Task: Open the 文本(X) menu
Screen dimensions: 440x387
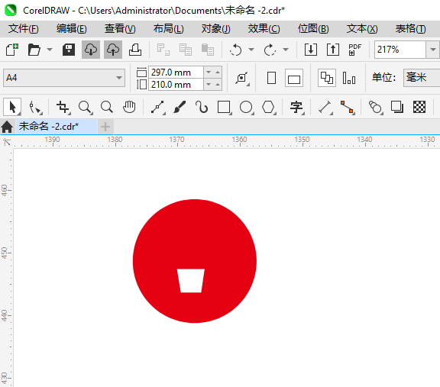Action: click(x=362, y=28)
